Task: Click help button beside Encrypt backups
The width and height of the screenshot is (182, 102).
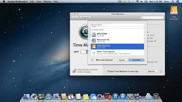Action: [92, 60]
